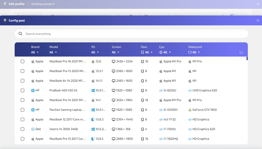Viewport: 262px width, 149px height.
Task: Click the Windows icon in the ProBook row
Action: coord(93,91)
